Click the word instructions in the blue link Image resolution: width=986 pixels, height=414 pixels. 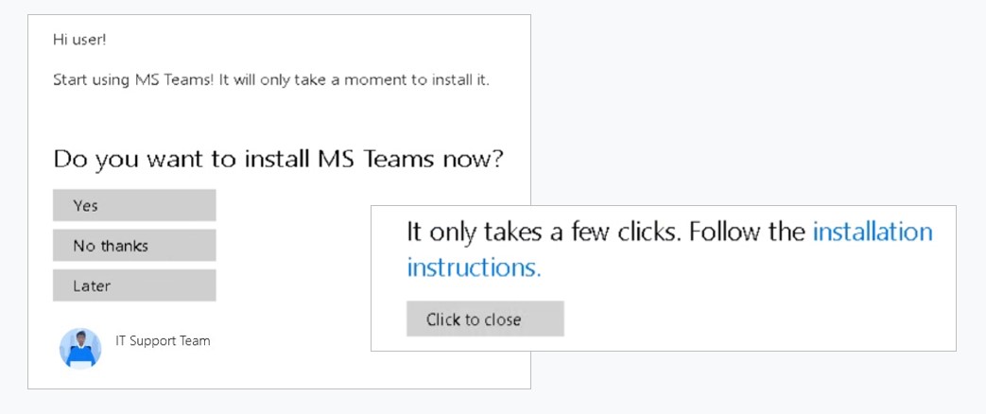point(474,267)
